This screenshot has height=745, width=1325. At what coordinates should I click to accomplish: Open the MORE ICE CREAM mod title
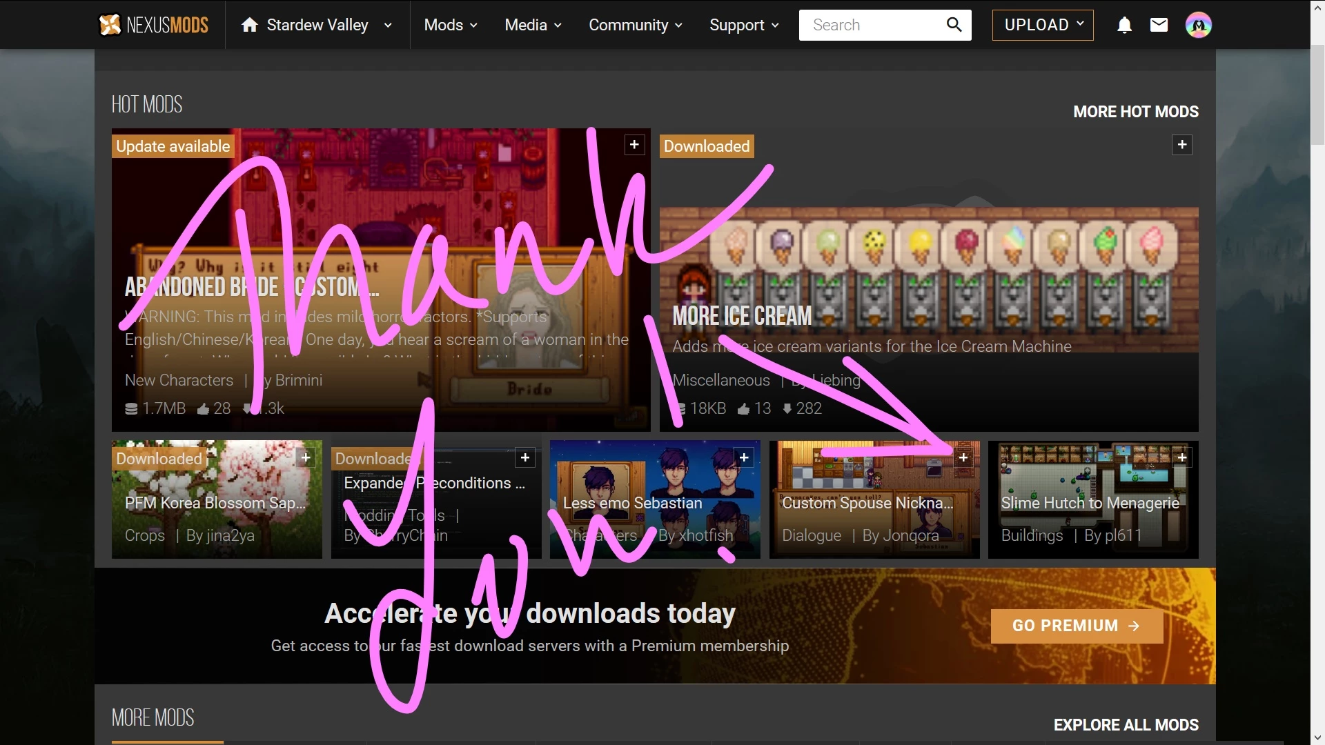[742, 316]
